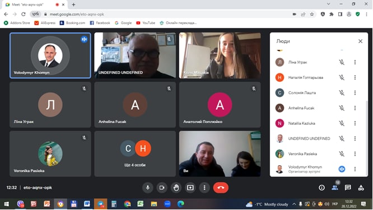Open Microsoft Word from the taskbar

coord(87,204)
